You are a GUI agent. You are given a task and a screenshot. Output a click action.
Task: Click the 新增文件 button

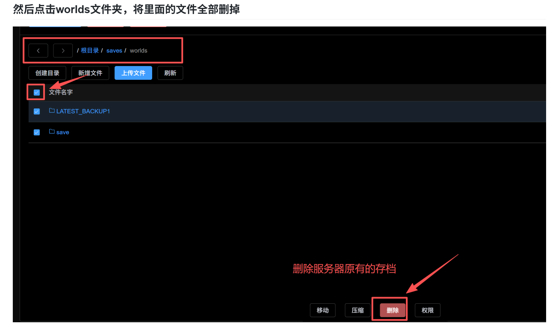pyautogui.click(x=90, y=73)
